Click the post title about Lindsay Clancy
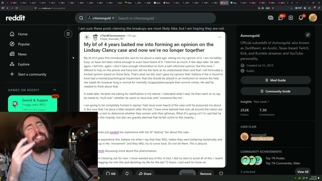The image size is (322, 181). [x=149, y=47]
